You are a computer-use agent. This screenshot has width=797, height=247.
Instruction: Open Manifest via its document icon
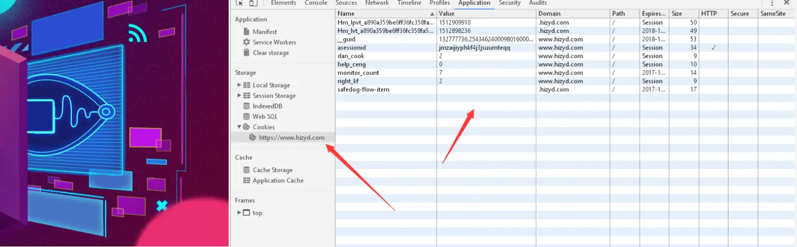(x=247, y=32)
